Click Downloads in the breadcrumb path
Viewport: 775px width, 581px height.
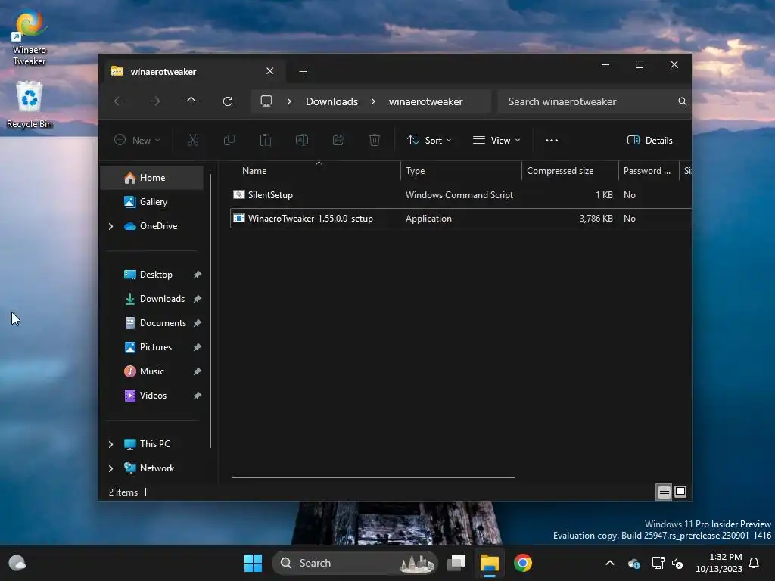[331, 101]
